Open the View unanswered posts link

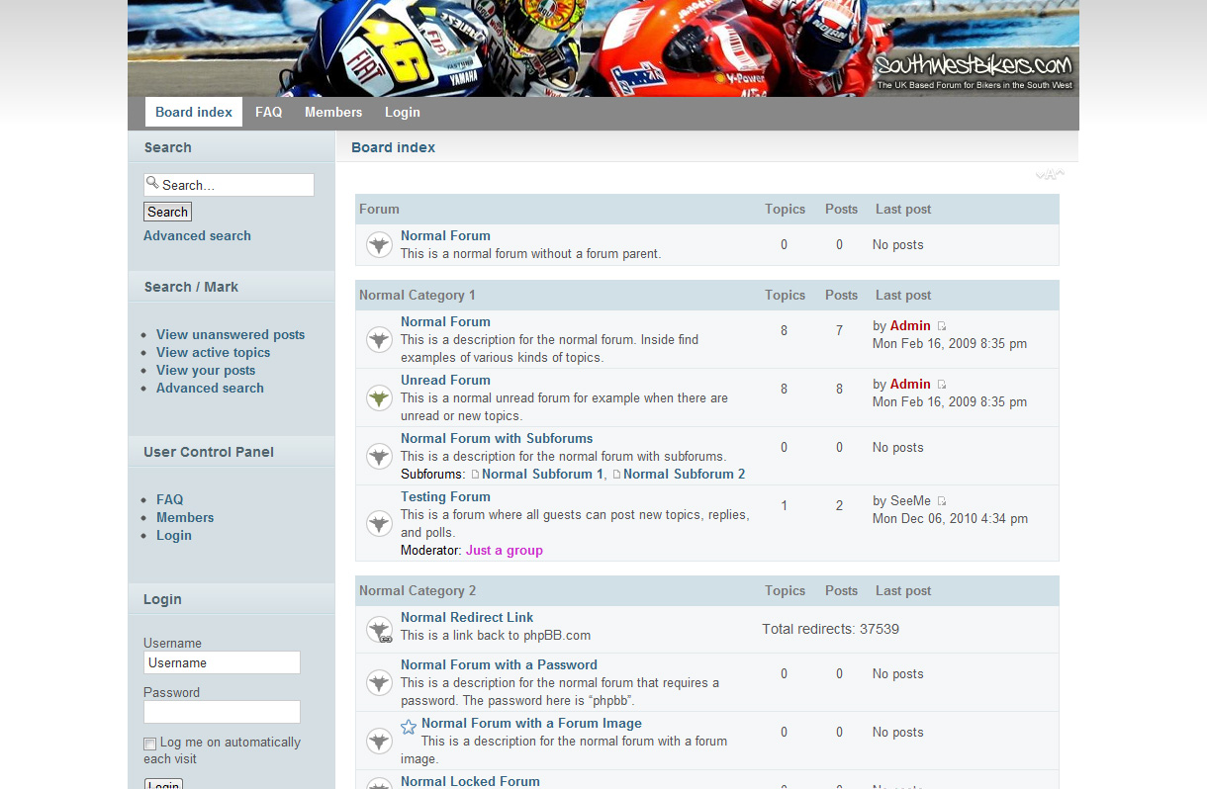pos(231,334)
